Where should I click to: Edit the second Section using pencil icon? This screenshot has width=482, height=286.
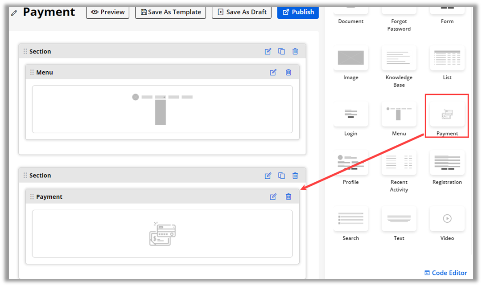(x=268, y=176)
